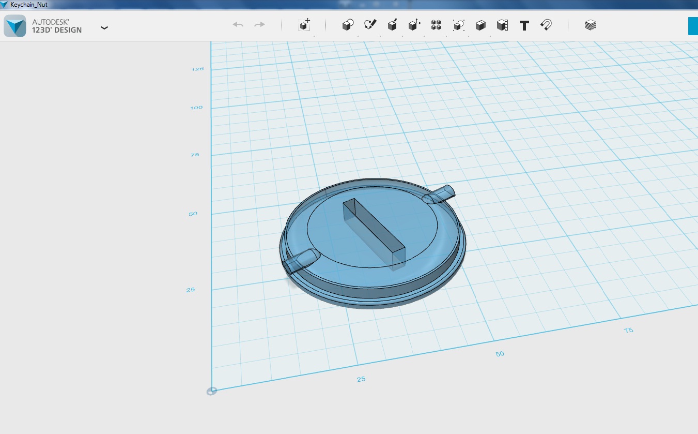This screenshot has height=434, width=698.
Task: Select the Transform tool
Action: [304, 25]
